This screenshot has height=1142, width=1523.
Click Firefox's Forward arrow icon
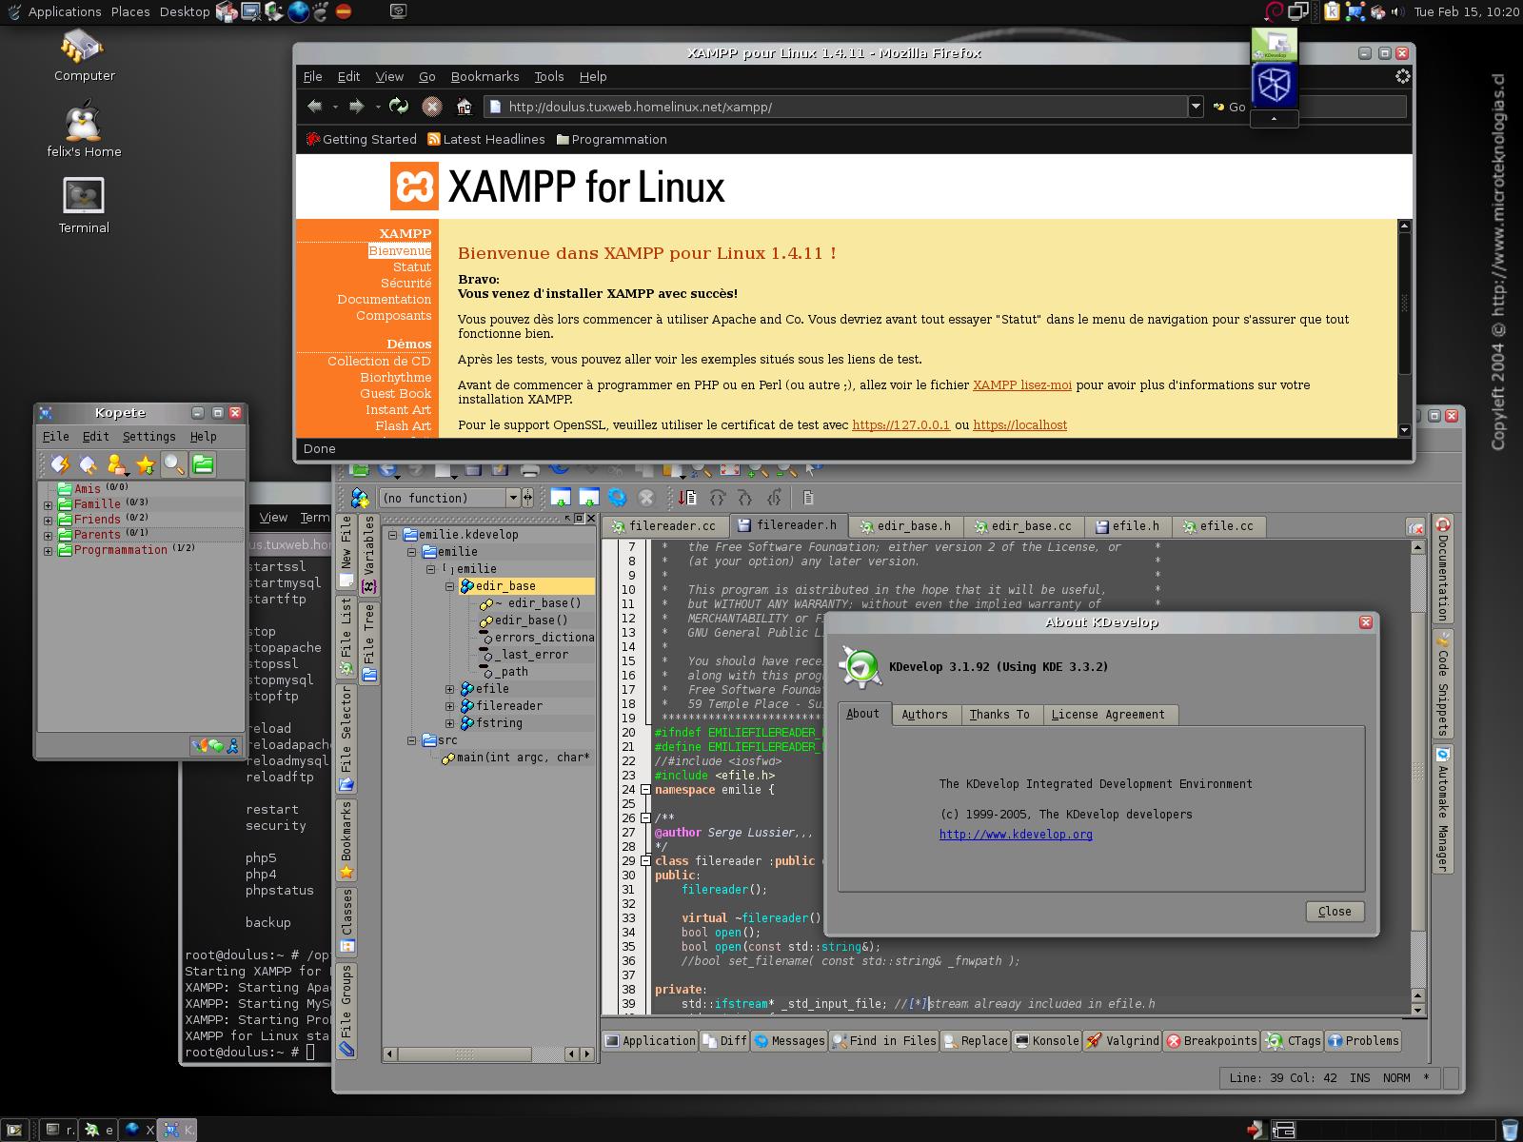(357, 107)
